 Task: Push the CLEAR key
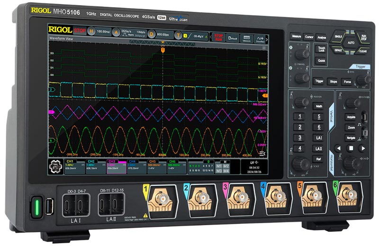coord(363,51)
